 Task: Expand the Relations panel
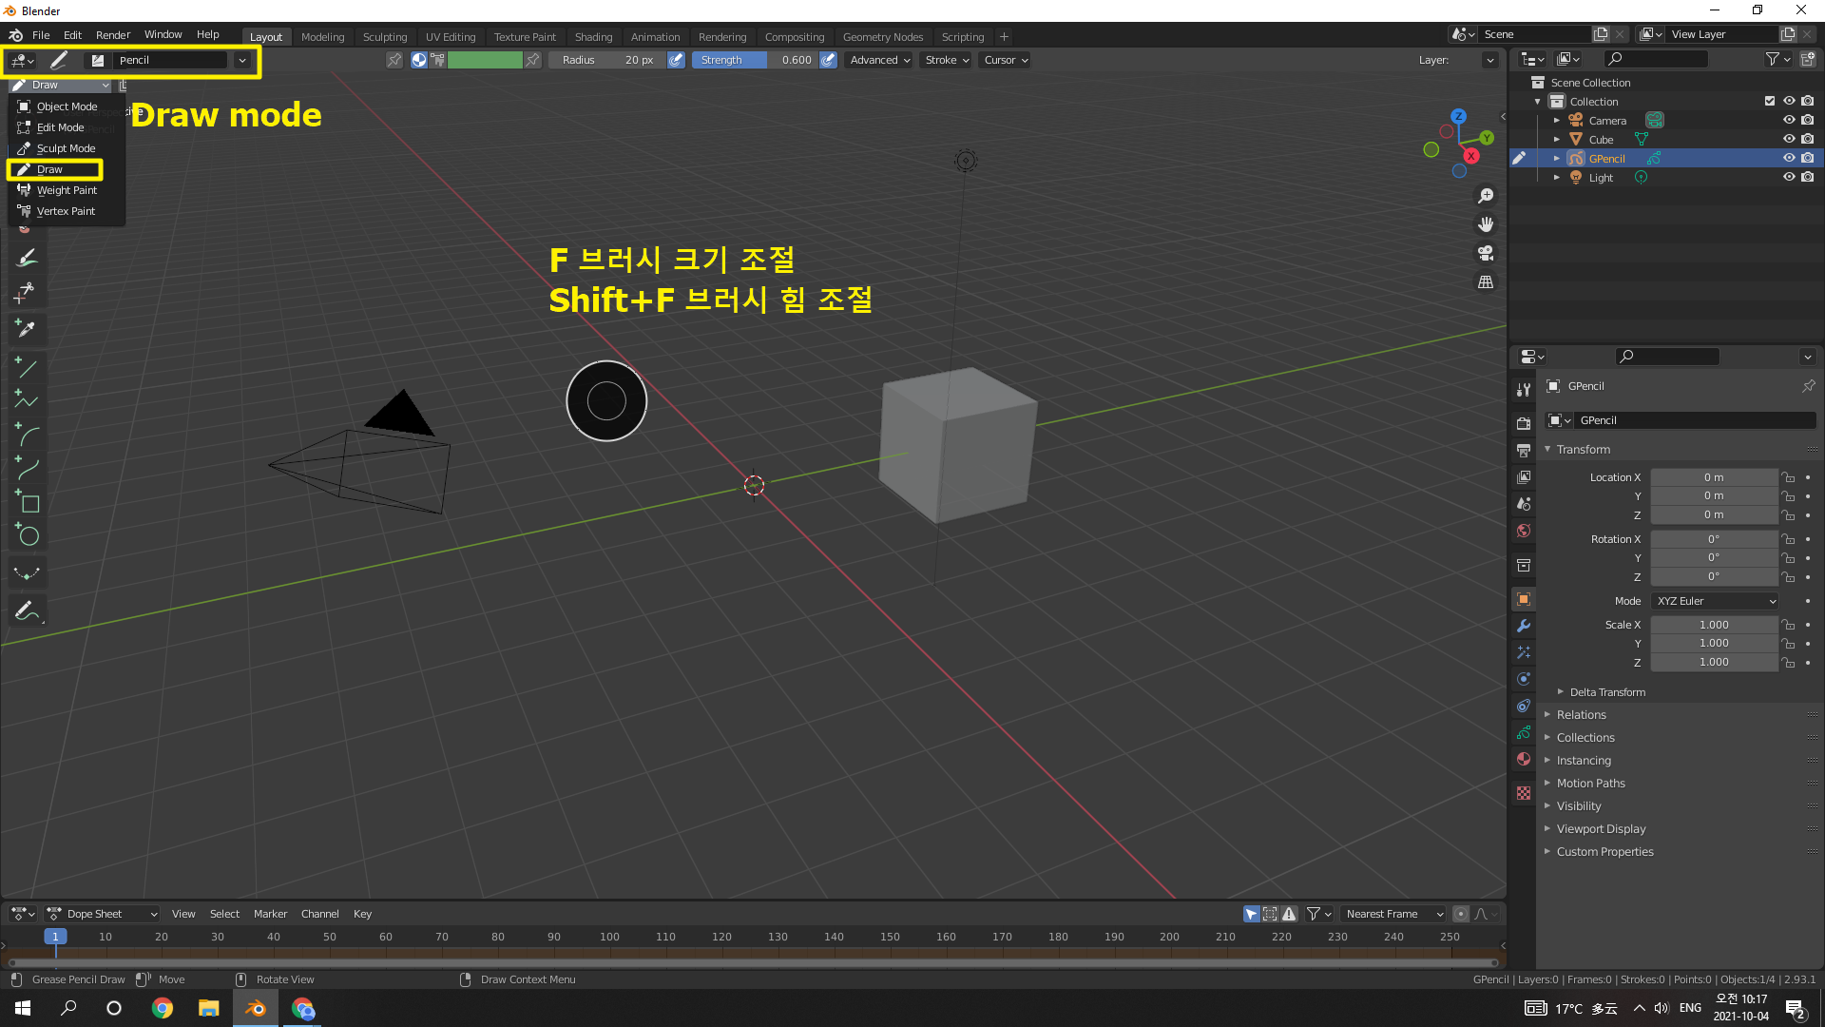click(x=1581, y=715)
